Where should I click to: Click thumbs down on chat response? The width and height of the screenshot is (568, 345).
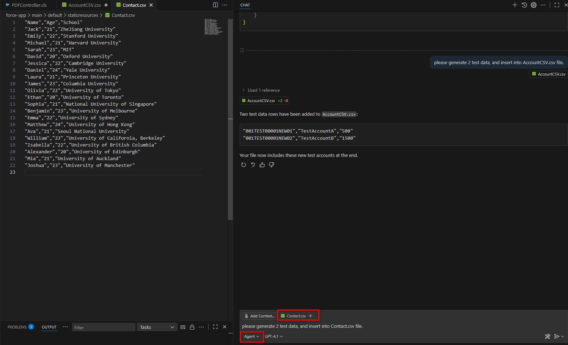click(x=271, y=165)
